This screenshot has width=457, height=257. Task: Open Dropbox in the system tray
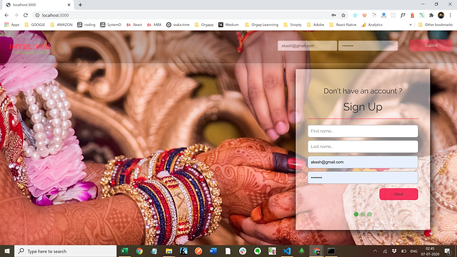[x=394, y=251]
